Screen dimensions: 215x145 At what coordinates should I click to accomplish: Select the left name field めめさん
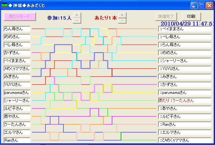click(x=17, y=37)
